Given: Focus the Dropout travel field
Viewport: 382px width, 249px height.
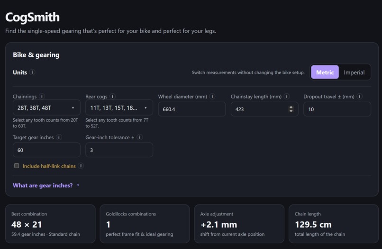Looking at the screenshot, I should [337, 109].
